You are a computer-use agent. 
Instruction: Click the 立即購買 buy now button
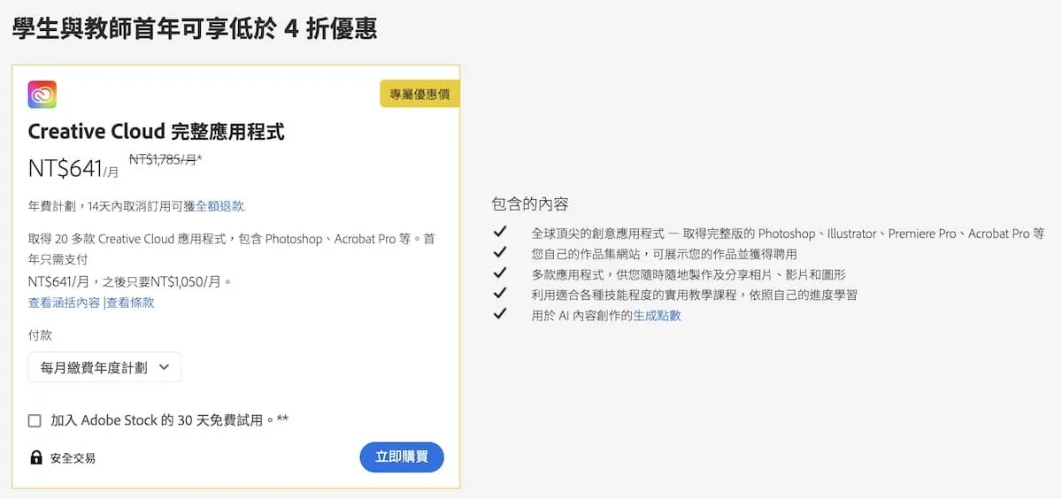coord(402,457)
